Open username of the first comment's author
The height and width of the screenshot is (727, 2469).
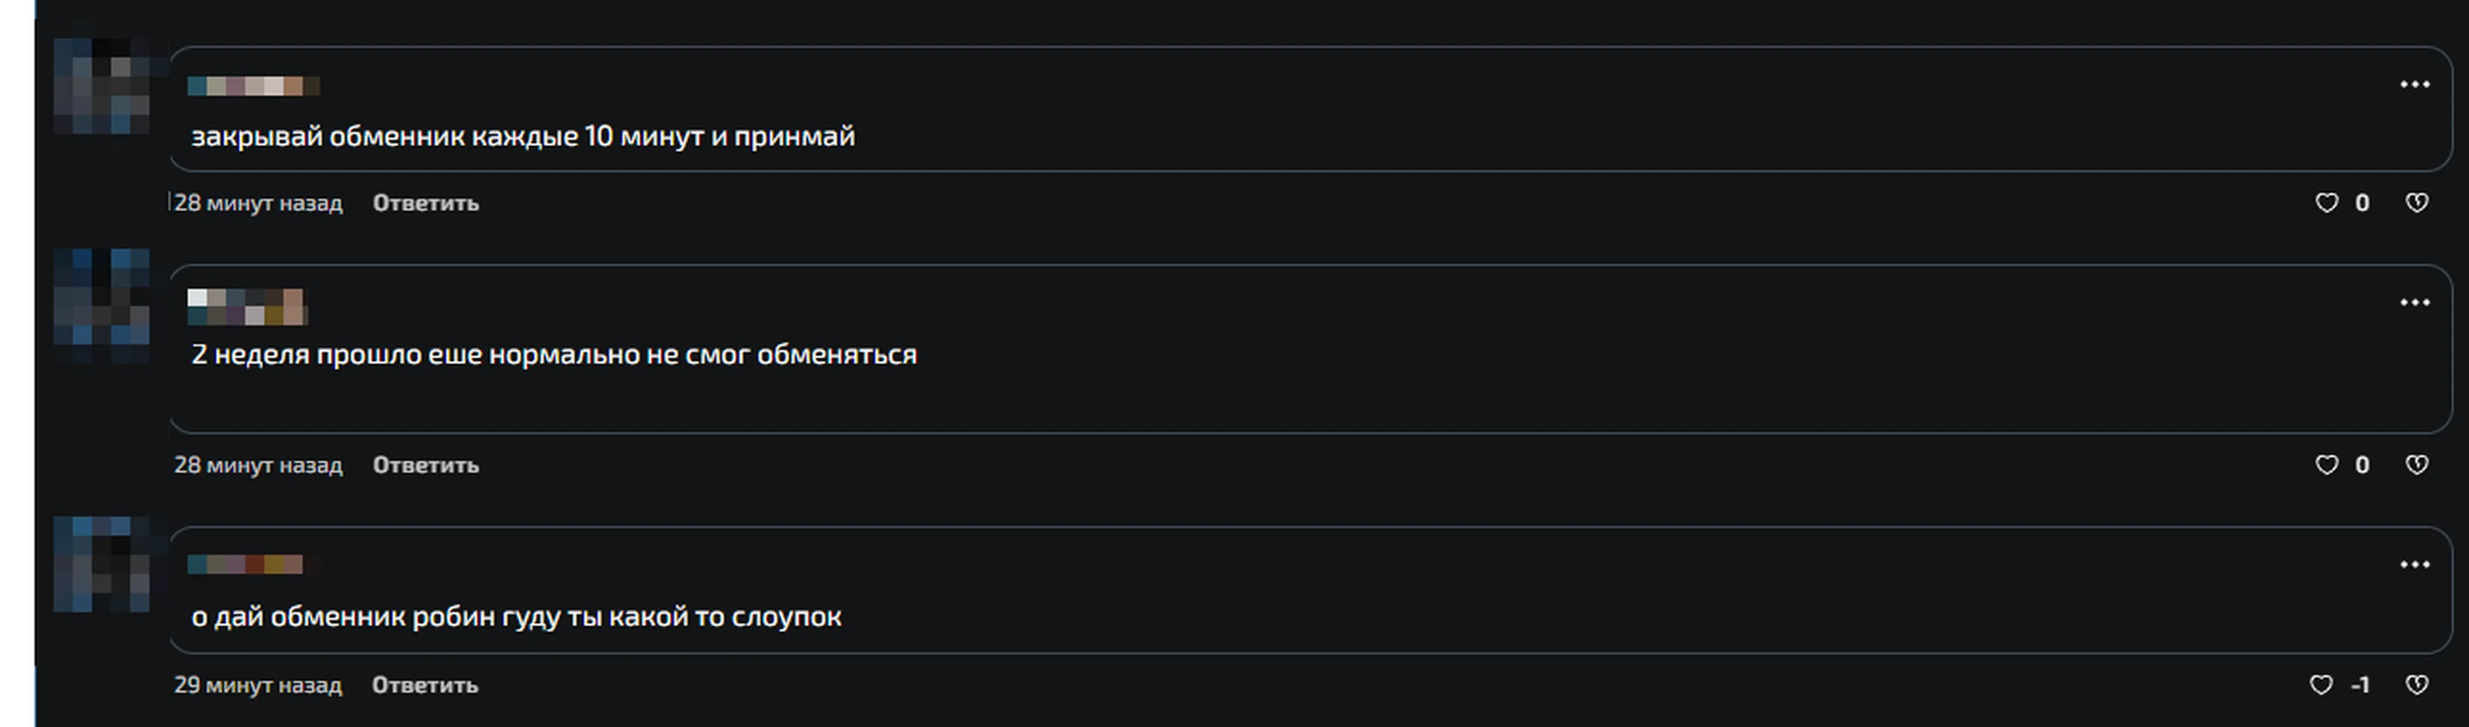click(253, 87)
